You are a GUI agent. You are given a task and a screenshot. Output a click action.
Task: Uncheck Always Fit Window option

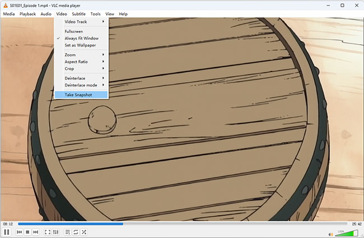[81, 38]
